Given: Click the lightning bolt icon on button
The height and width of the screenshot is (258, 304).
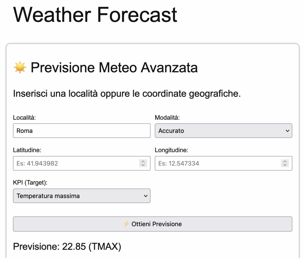Looking at the screenshot, I should pos(126,224).
